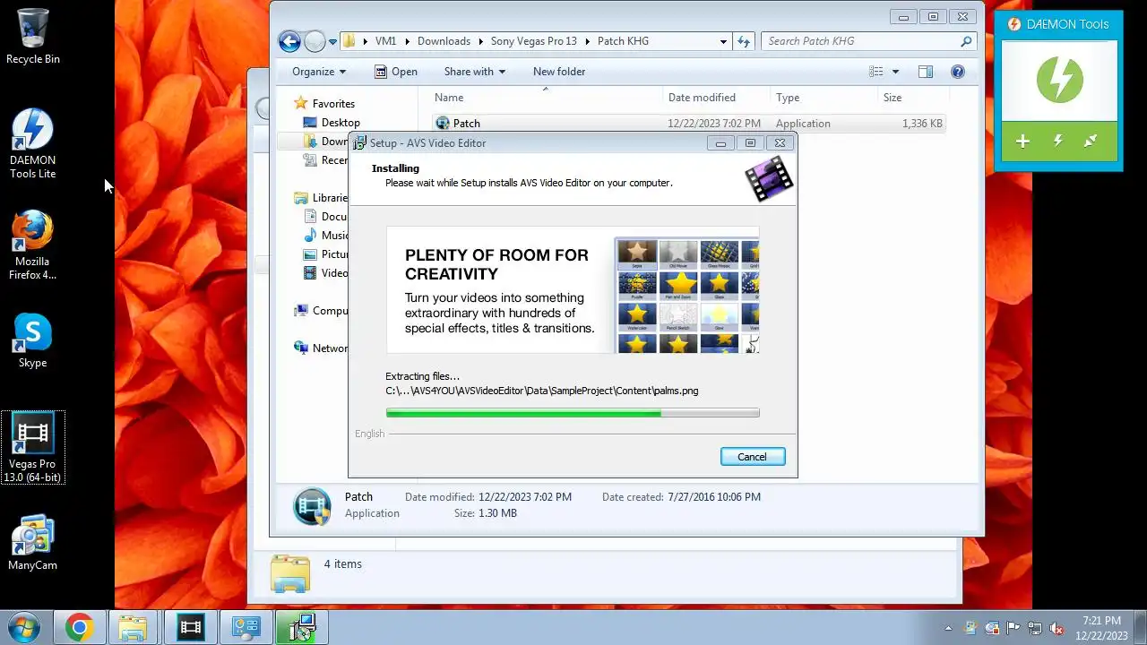Select the Skype desktop icon

tap(33, 340)
